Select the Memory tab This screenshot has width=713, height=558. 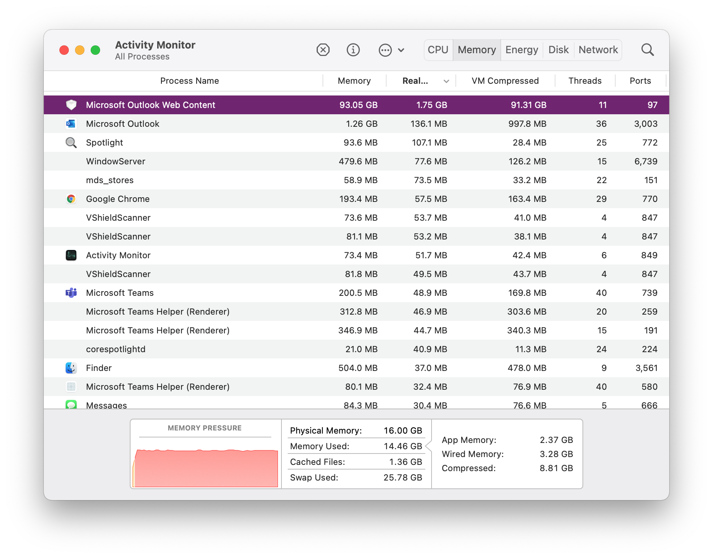(477, 50)
